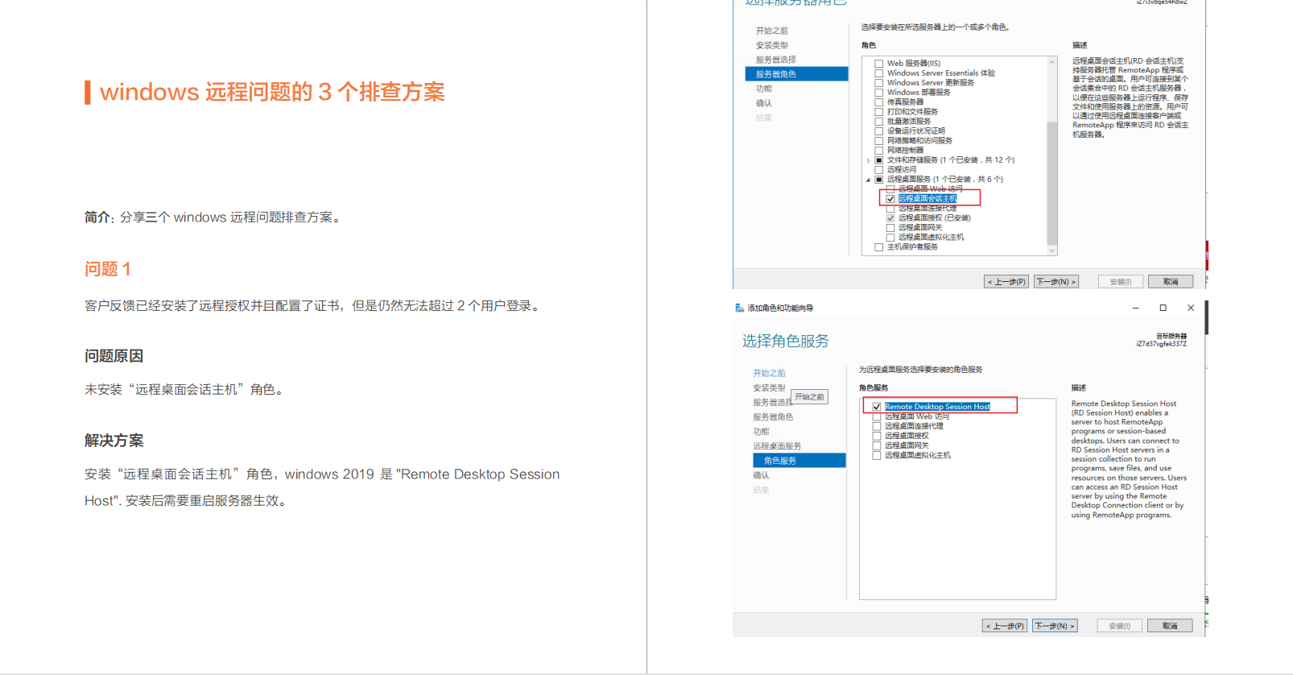
Task: Open 确认 step in server roles wizard
Action: point(763,103)
